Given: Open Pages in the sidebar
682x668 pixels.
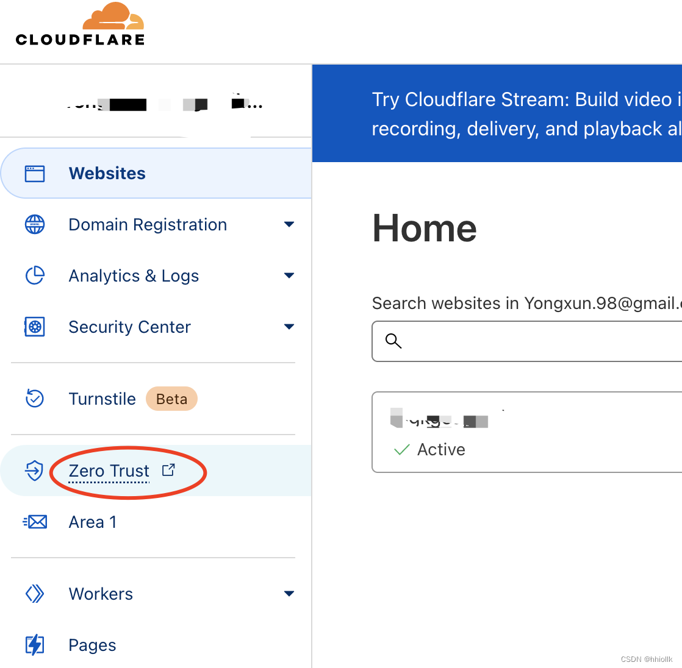Looking at the screenshot, I should coord(92,645).
